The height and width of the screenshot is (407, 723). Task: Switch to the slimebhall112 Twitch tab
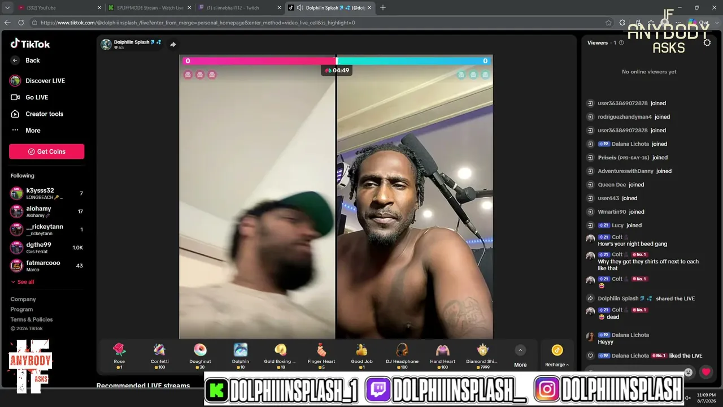pos(239,8)
